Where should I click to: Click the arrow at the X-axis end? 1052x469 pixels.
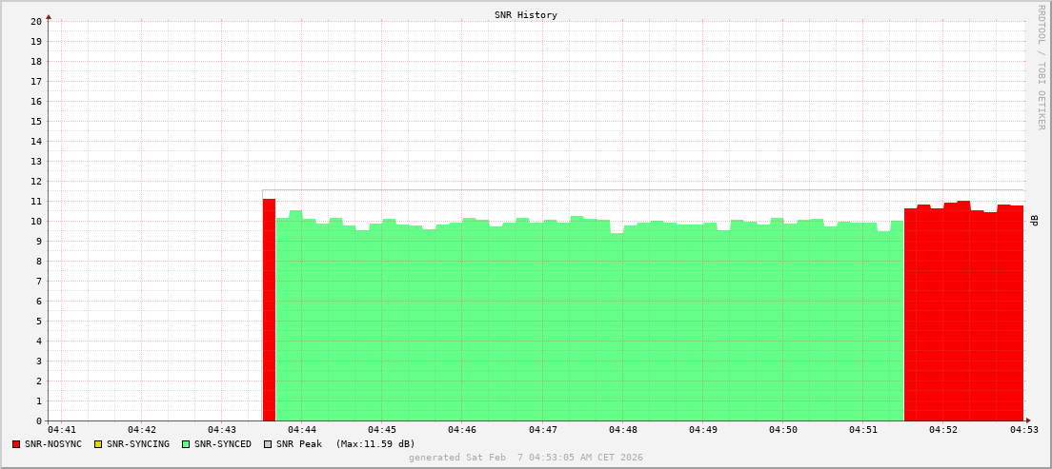(1028, 420)
